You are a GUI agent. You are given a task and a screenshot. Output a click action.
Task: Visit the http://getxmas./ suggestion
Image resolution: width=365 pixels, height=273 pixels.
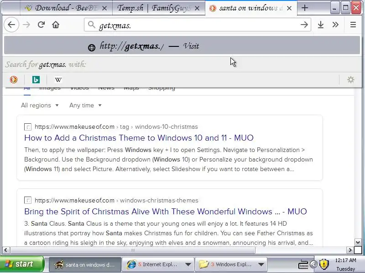182,45
